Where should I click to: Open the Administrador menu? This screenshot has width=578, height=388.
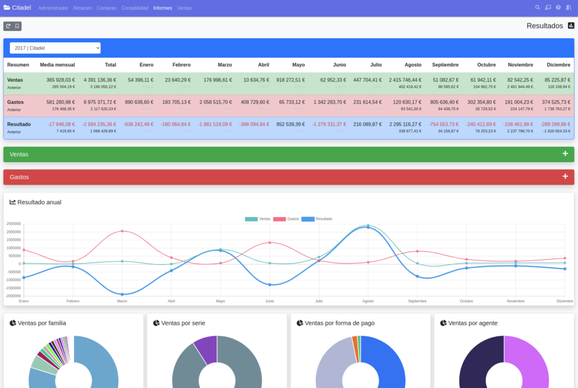tap(53, 8)
